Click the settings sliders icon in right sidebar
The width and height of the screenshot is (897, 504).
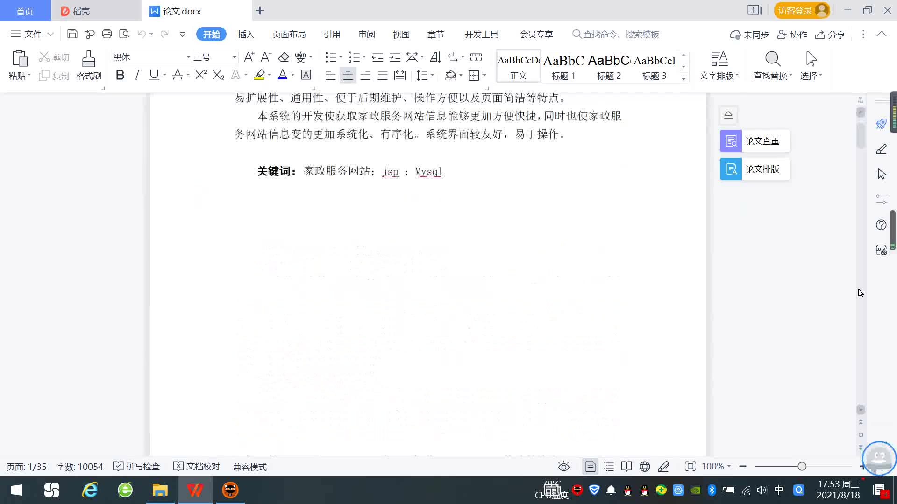(881, 200)
